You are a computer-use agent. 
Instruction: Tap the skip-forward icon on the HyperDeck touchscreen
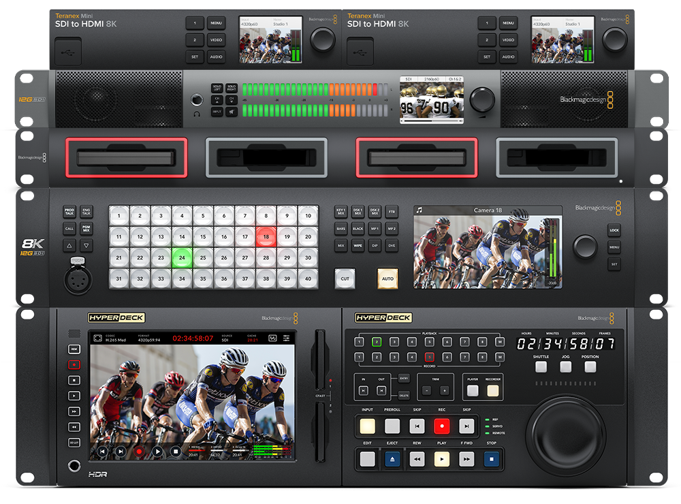(x=121, y=451)
